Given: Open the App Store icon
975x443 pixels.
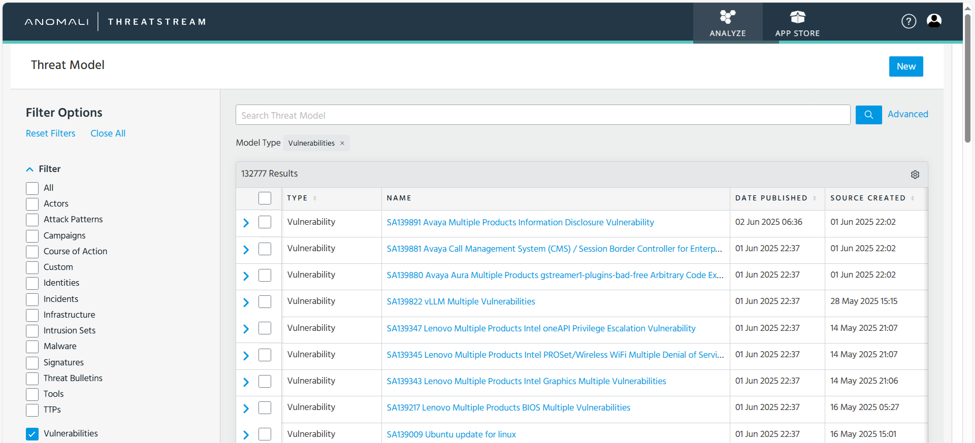Looking at the screenshot, I should click(x=797, y=17).
